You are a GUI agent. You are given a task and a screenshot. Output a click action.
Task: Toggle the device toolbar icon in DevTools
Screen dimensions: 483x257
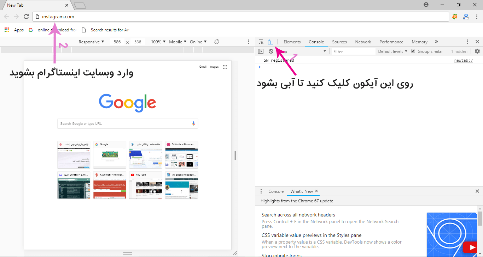coord(270,42)
